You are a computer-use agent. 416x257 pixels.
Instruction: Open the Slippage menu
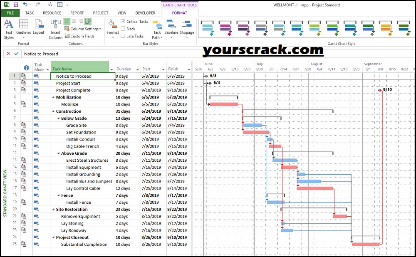click(x=187, y=29)
